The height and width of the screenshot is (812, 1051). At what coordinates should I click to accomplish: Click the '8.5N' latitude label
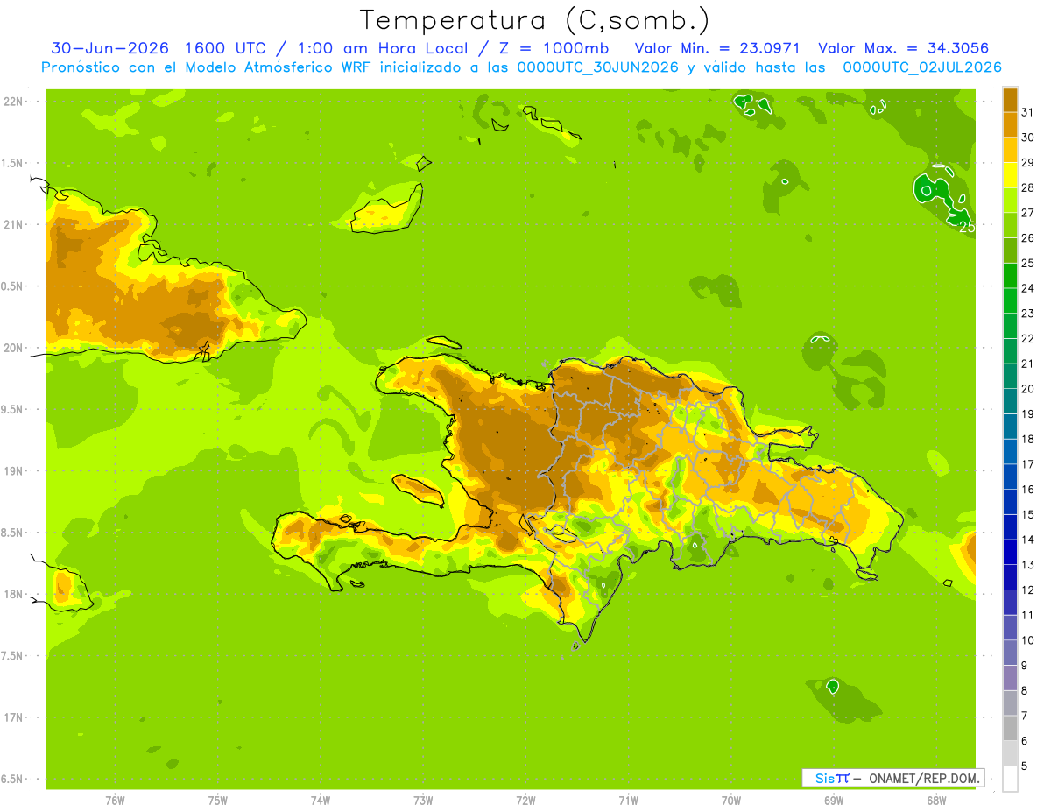pos(12,533)
